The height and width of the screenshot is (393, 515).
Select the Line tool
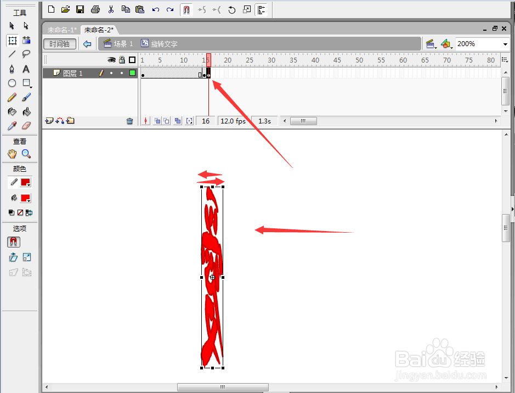tap(12, 54)
